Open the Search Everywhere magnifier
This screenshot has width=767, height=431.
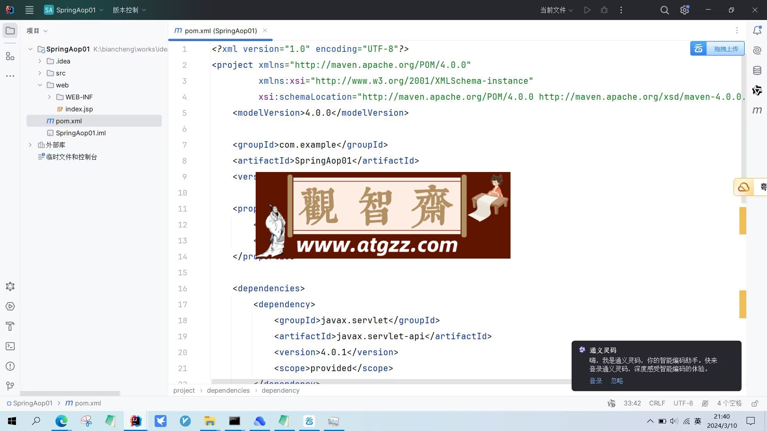tap(664, 10)
